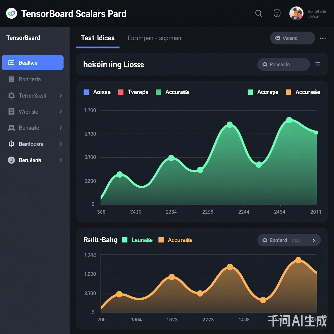Click the Raiitt-Bahg chart title
The image size is (334, 334).
point(100,240)
